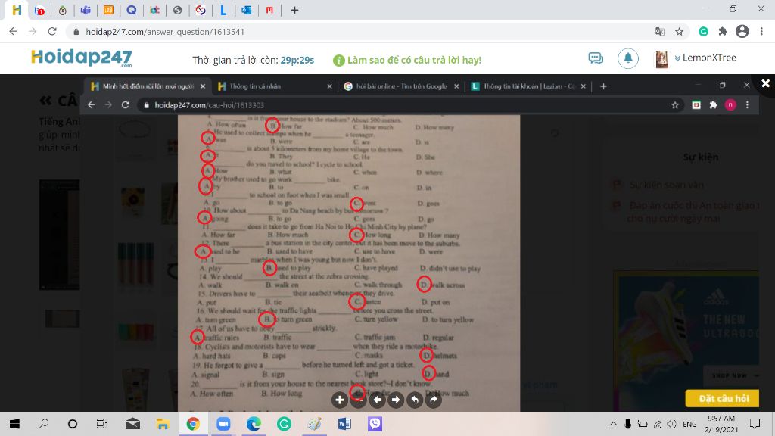The width and height of the screenshot is (775, 436).
Task: Open Chrome's three-dot menu
Action: [761, 32]
